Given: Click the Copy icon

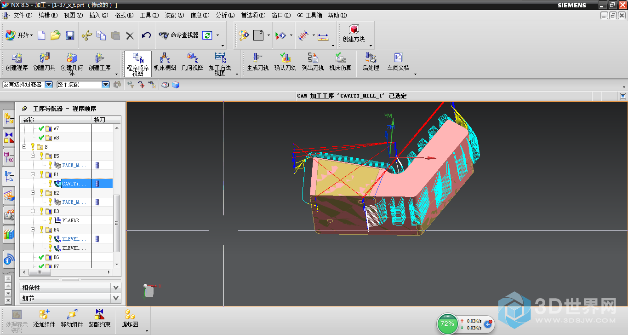Looking at the screenshot, I should coord(101,35).
